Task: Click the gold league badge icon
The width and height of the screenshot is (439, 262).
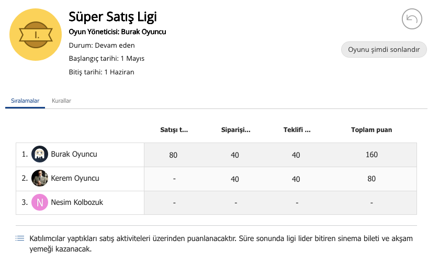Action: click(x=36, y=35)
